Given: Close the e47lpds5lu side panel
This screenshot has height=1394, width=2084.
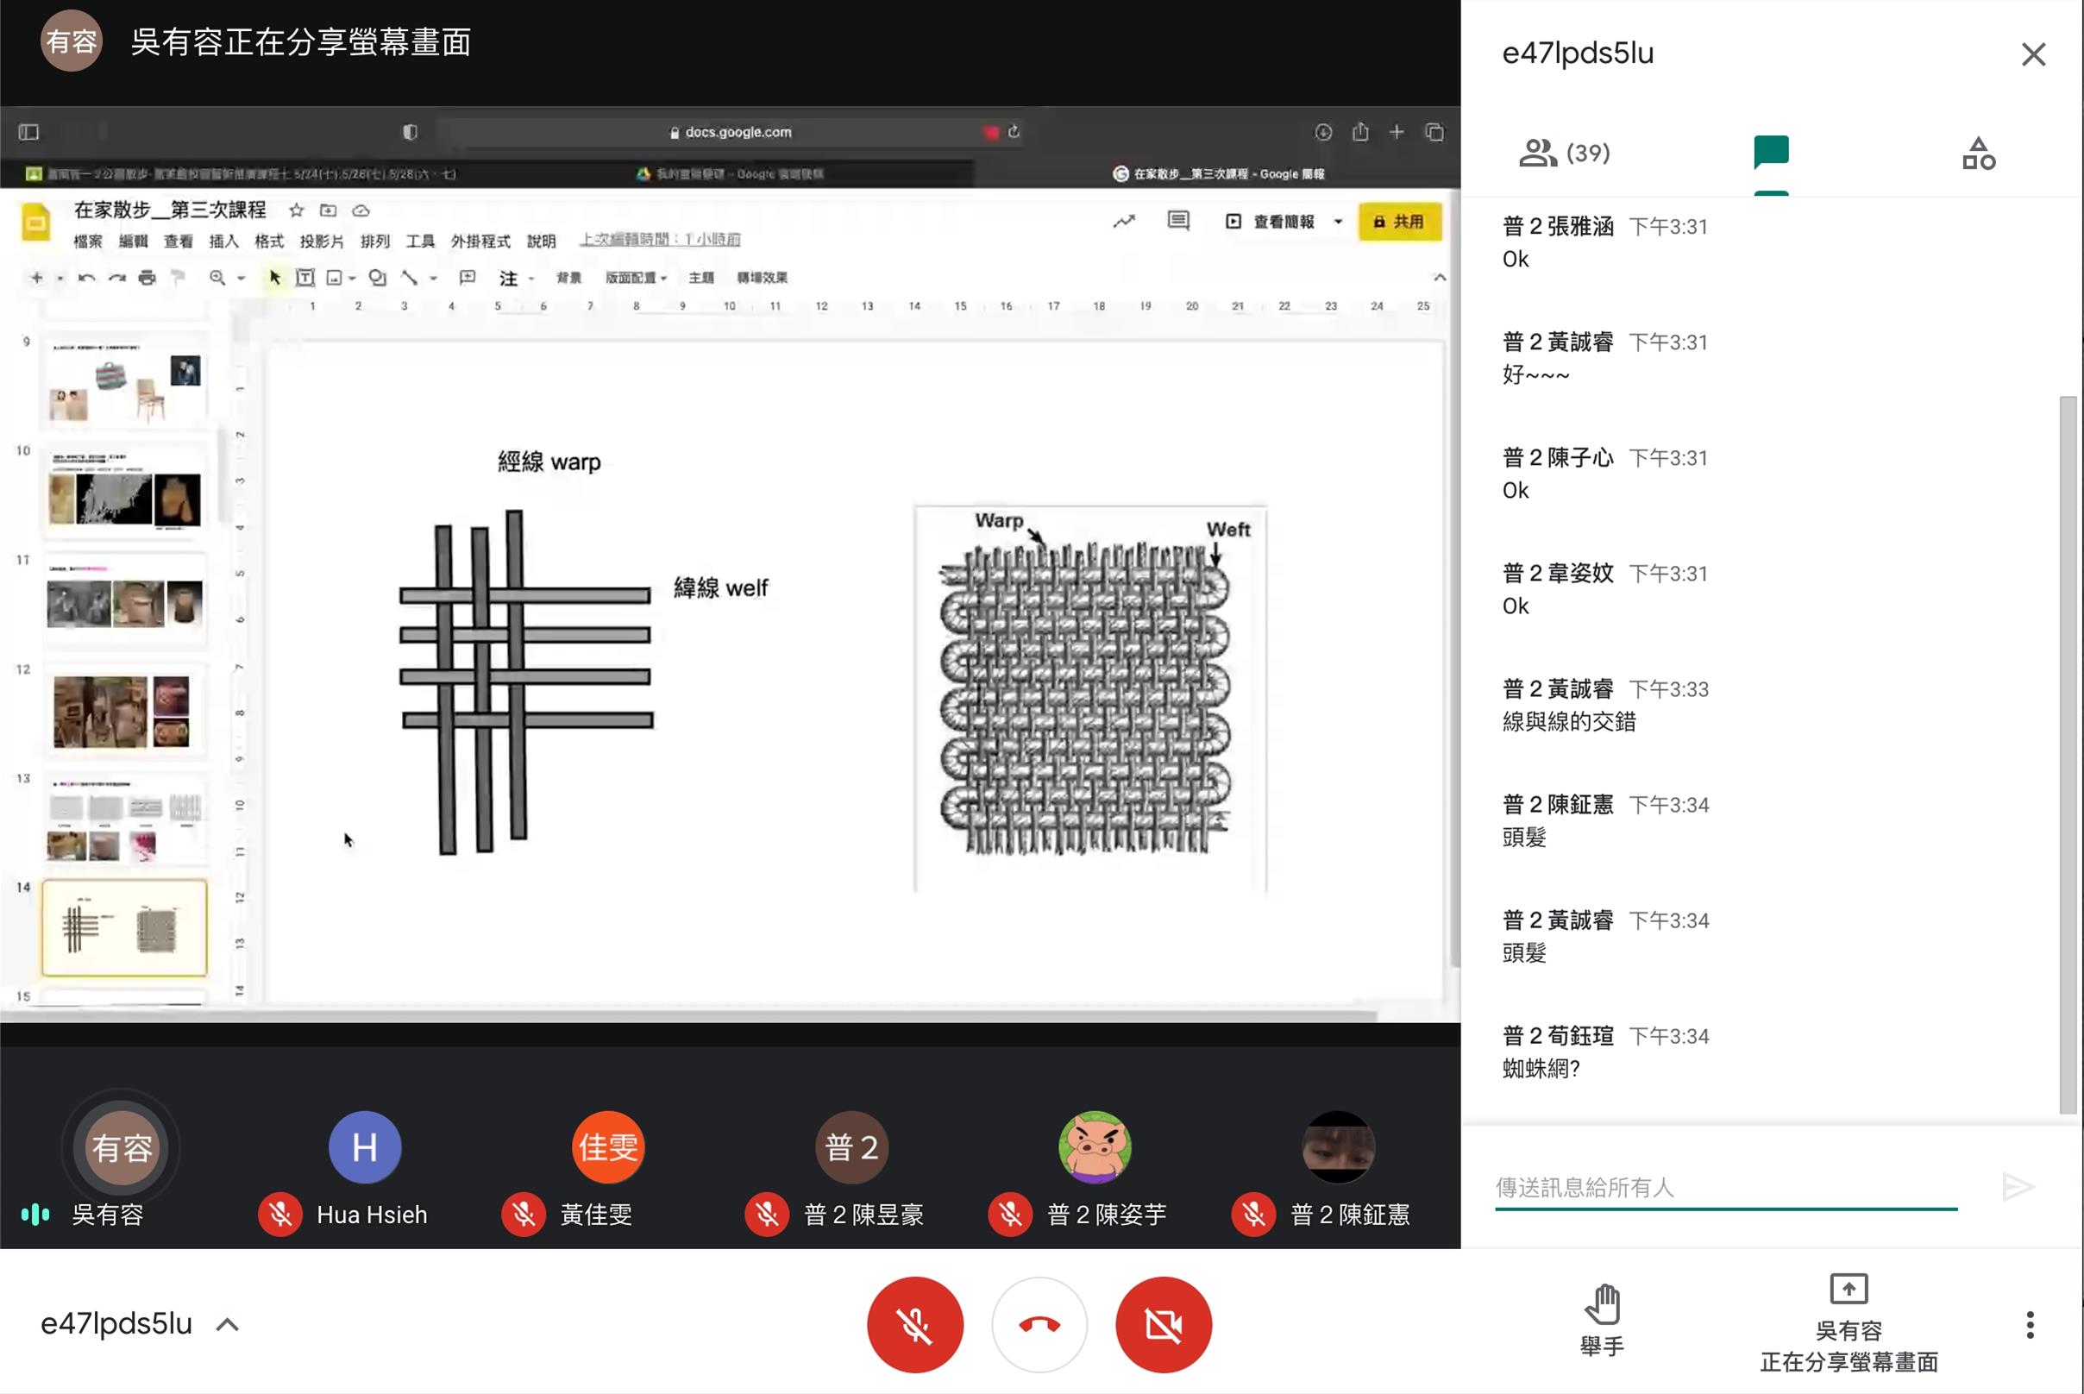Looking at the screenshot, I should point(2032,55).
